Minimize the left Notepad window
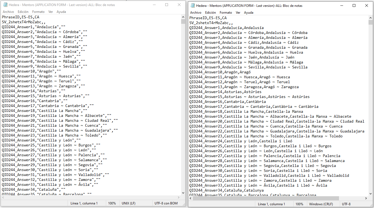Viewport: 374px width, 208px height. pyautogui.click(x=154, y=5)
